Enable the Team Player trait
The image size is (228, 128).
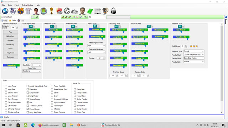52,106
